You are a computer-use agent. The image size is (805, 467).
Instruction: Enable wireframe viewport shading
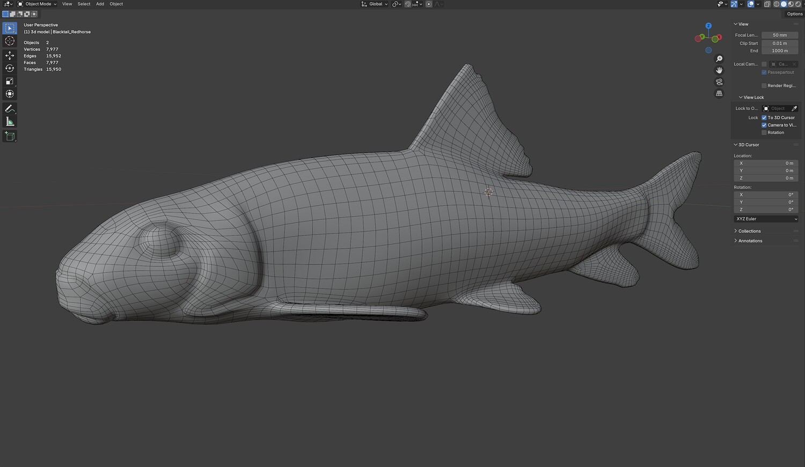point(776,4)
